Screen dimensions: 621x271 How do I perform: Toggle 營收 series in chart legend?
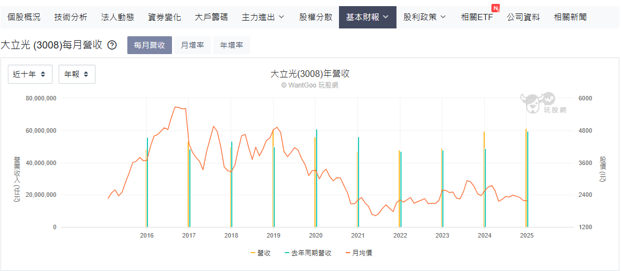pyautogui.click(x=261, y=253)
